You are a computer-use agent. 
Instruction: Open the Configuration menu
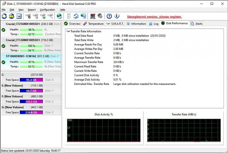pyautogui.click(x=47, y=10)
